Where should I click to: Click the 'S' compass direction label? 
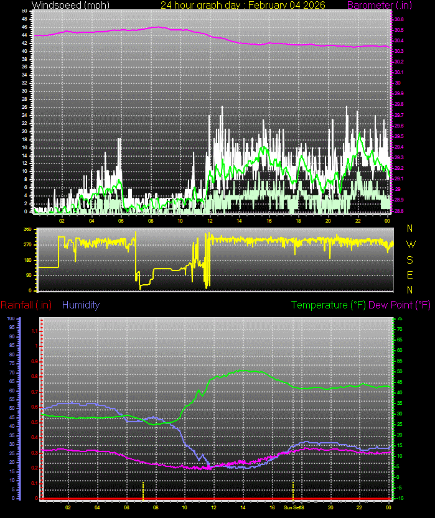point(409,260)
